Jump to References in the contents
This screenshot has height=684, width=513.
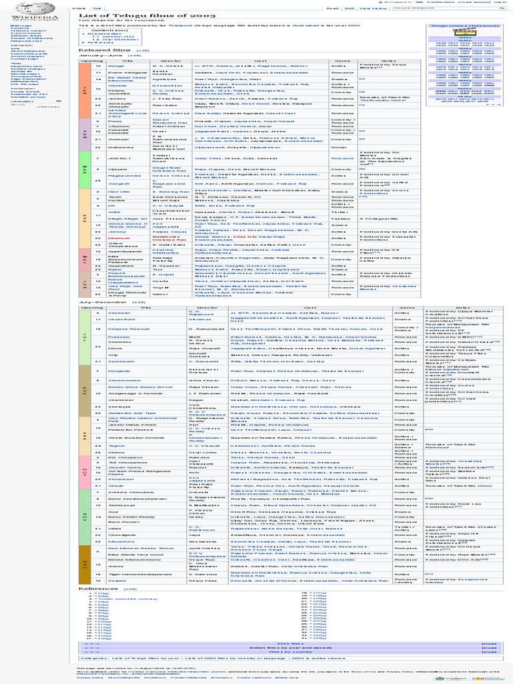(x=100, y=42)
